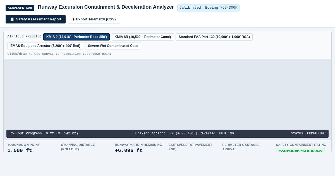Click the Runway Margin Remaining +6,096 ft value

pos(129,150)
